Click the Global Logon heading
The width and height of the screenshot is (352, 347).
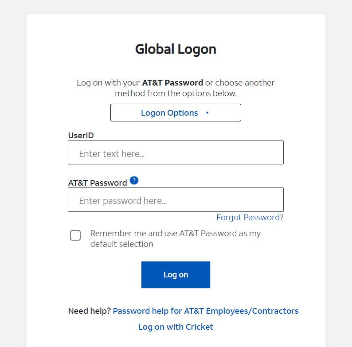pyautogui.click(x=176, y=49)
